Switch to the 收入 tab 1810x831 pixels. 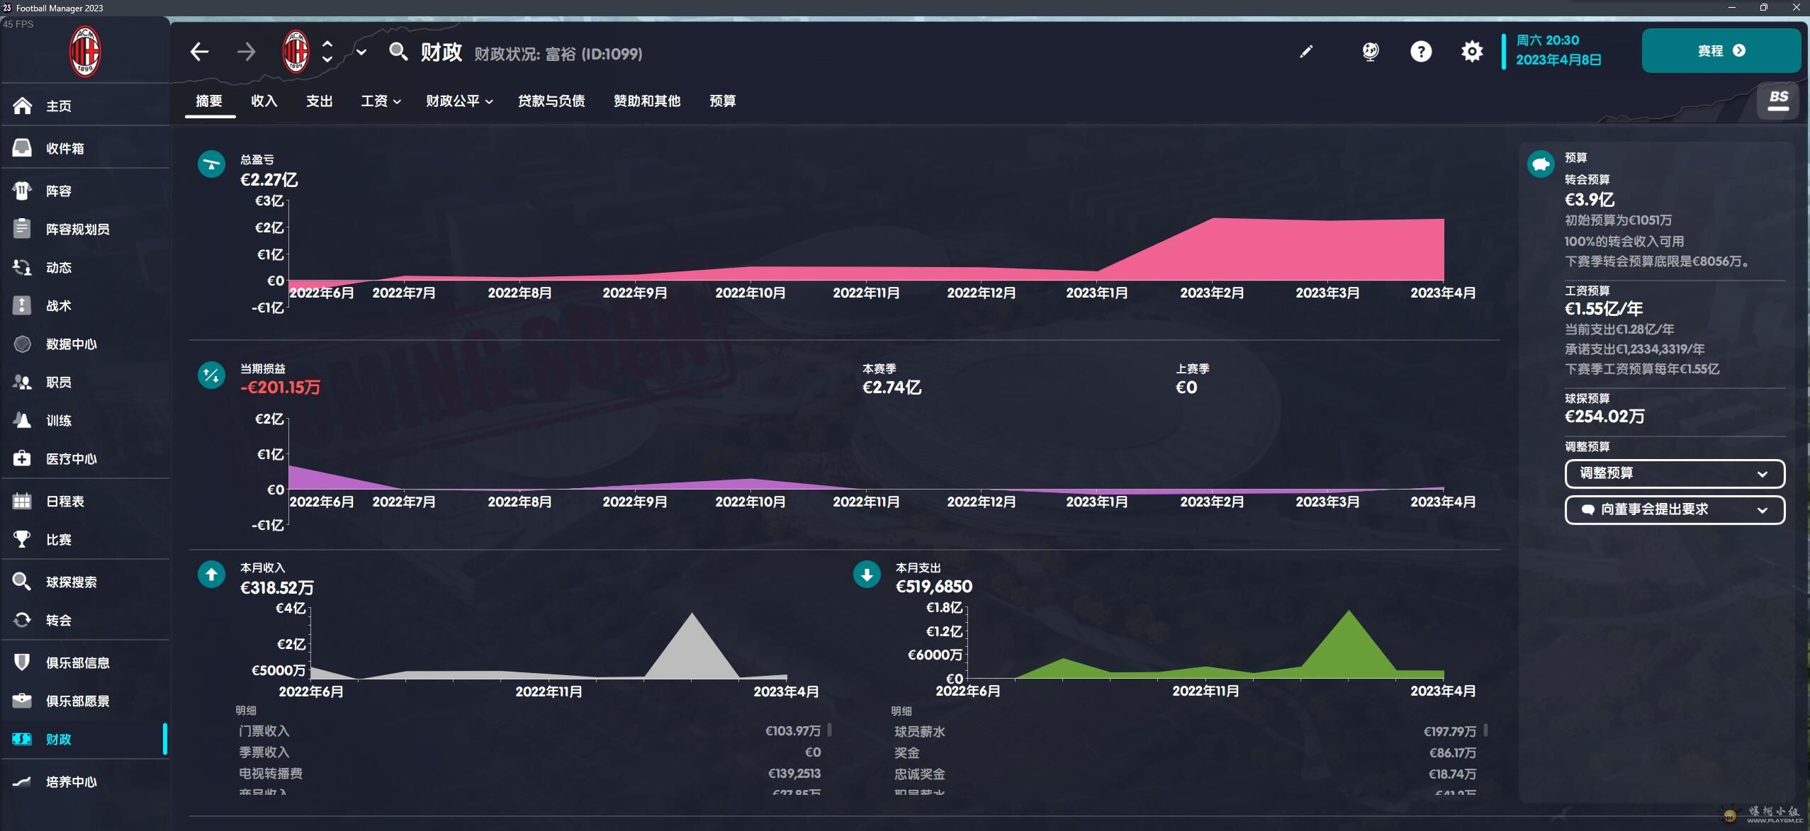[x=264, y=101]
